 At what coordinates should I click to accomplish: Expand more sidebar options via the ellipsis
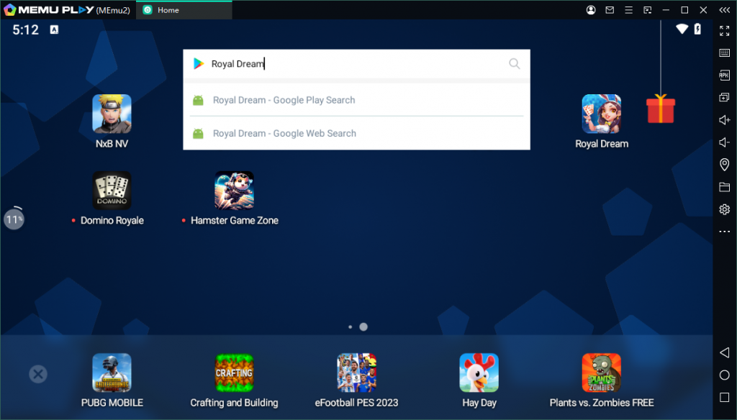tap(725, 231)
